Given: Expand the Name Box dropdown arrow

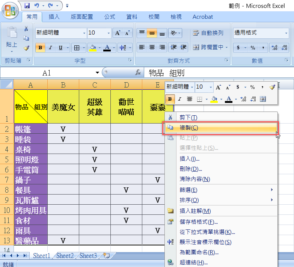Looking at the screenshot, I should pos(98,72).
